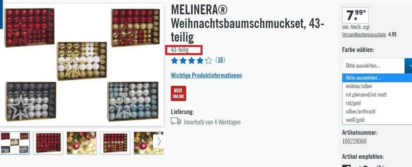Image resolution: width=412 pixels, height=167 pixels.
Task: Click the first blue rating star
Action: (174, 61)
